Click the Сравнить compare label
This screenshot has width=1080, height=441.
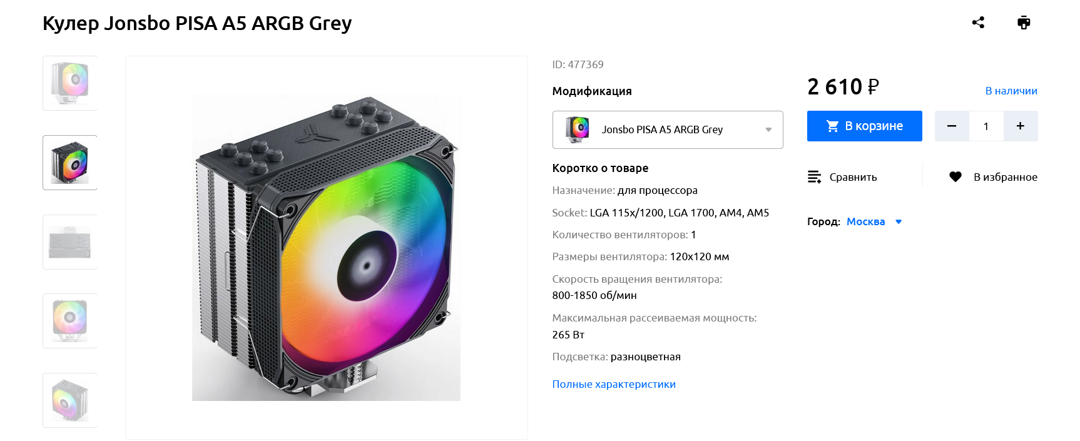(x=853, y=177)
